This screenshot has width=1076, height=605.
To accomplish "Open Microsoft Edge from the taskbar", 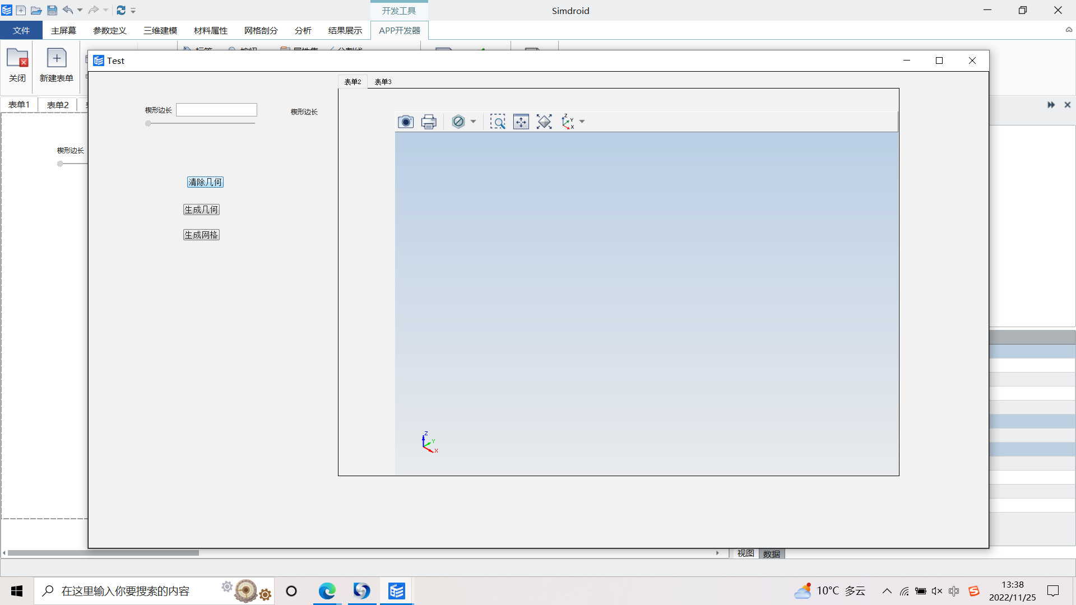I will [327, 591].
